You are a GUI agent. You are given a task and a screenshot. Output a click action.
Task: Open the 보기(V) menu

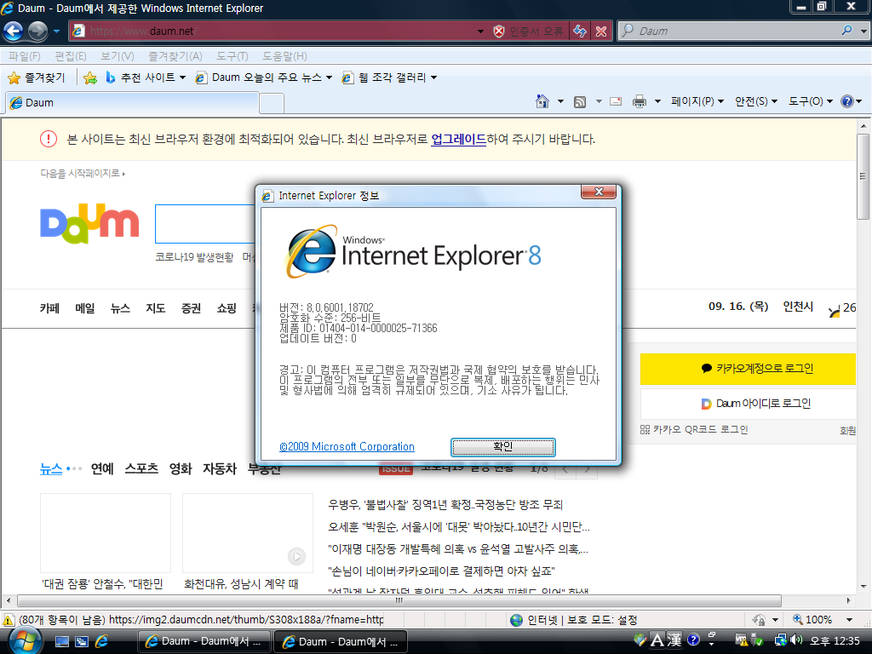click(x=118, y=56)
